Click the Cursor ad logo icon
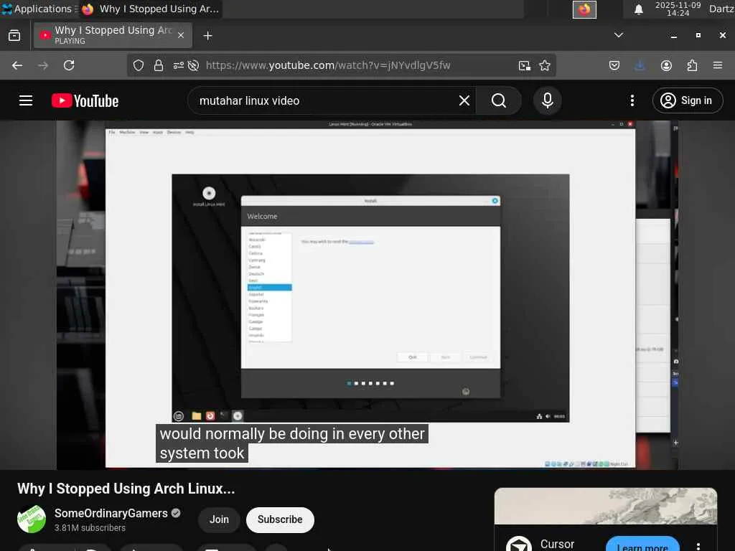This screenshot has height=551, width=735. (519, 545)
